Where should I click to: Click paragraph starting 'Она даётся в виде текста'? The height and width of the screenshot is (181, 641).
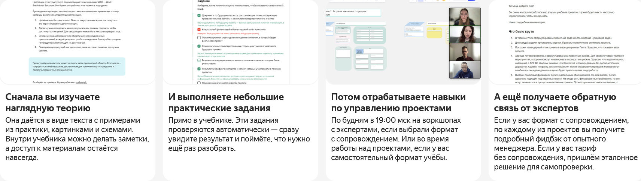coord(77,139)
